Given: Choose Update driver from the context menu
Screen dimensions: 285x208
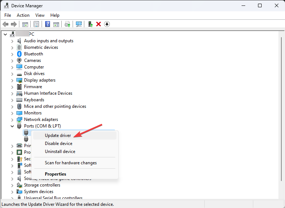Looking at the screenshot, I should click(x=75, y=136).
